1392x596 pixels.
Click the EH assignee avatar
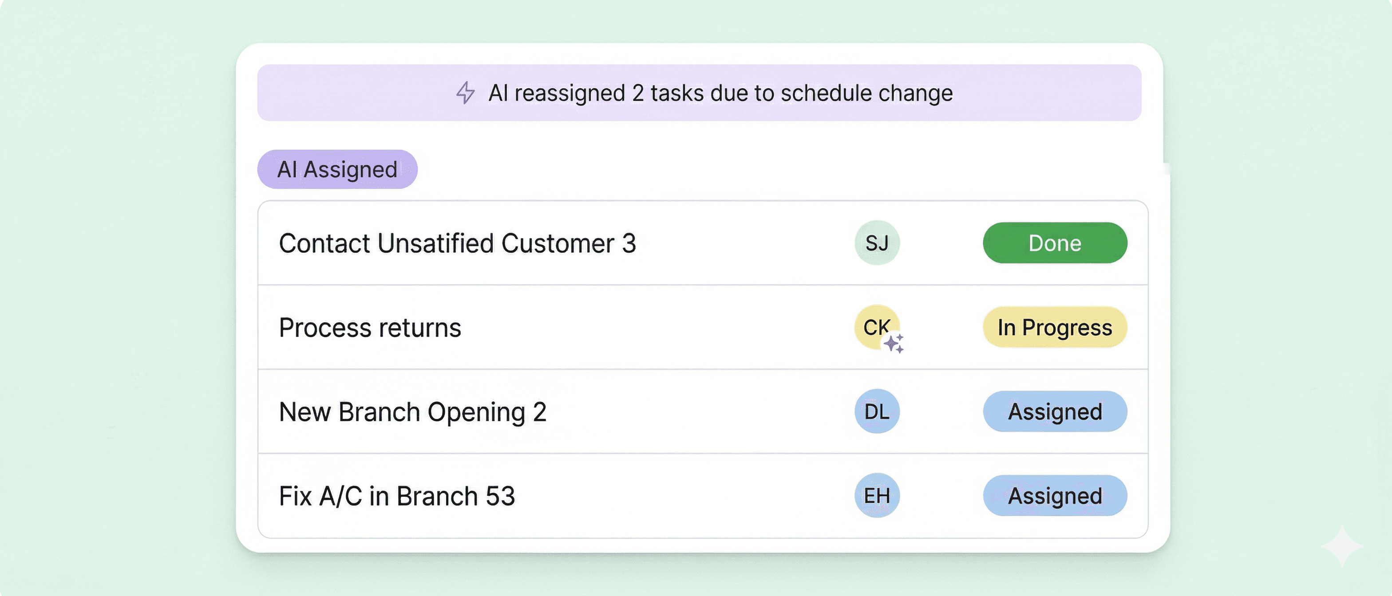click(x=877, y=496)
